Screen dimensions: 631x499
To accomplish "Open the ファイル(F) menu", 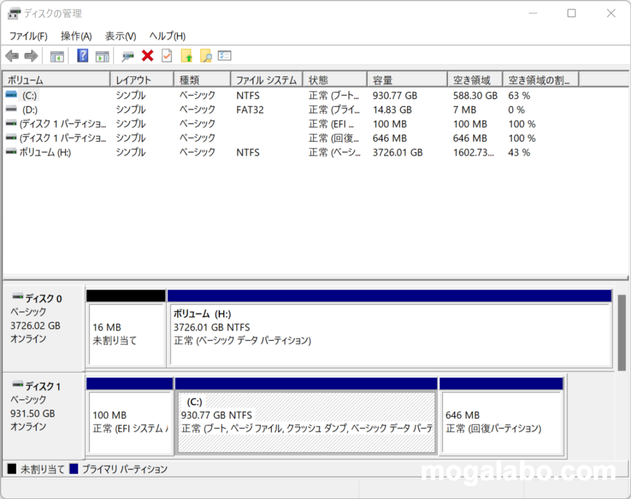I will point(28,36).
